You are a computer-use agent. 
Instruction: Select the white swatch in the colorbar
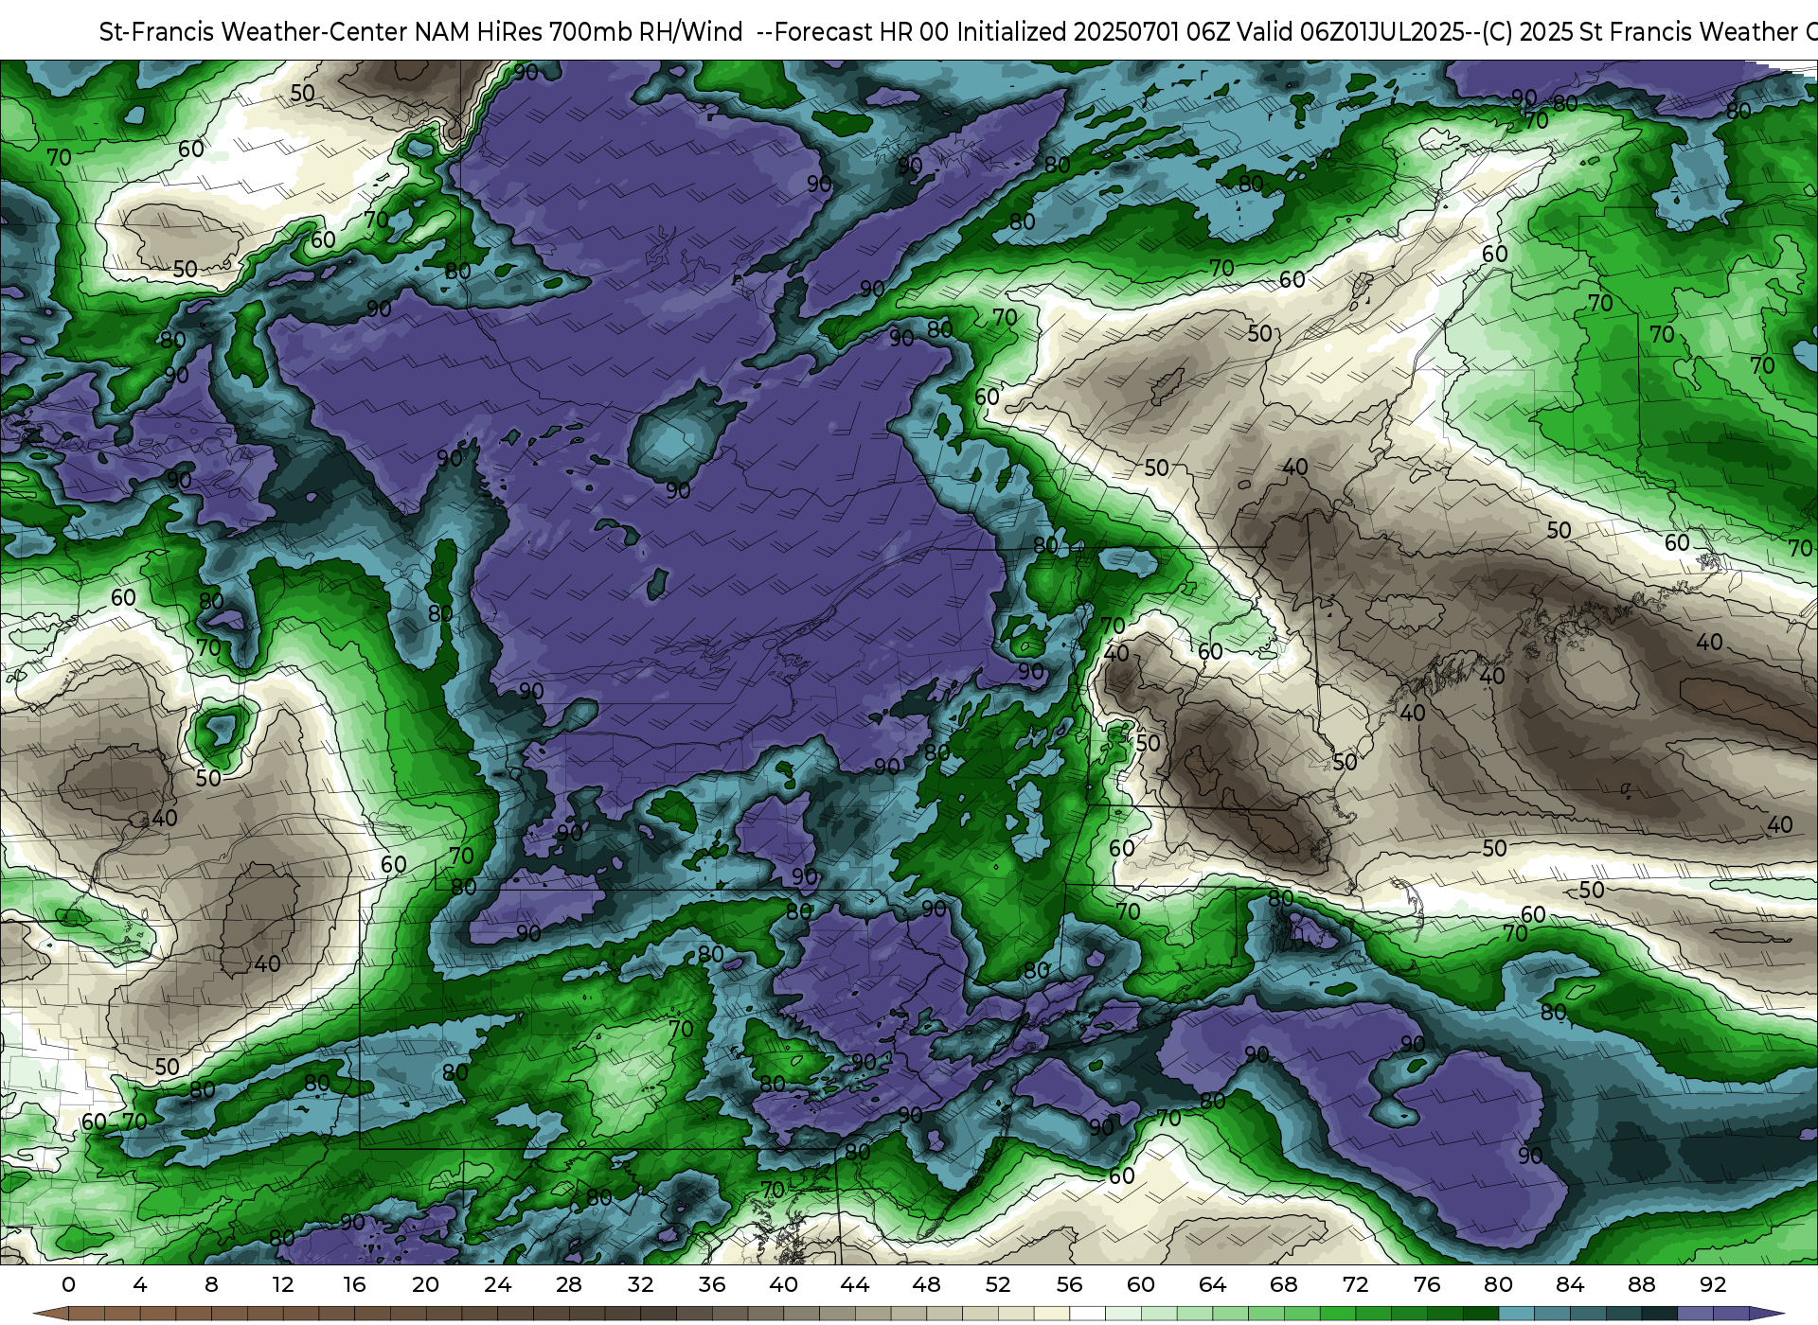(1087, 1314)
